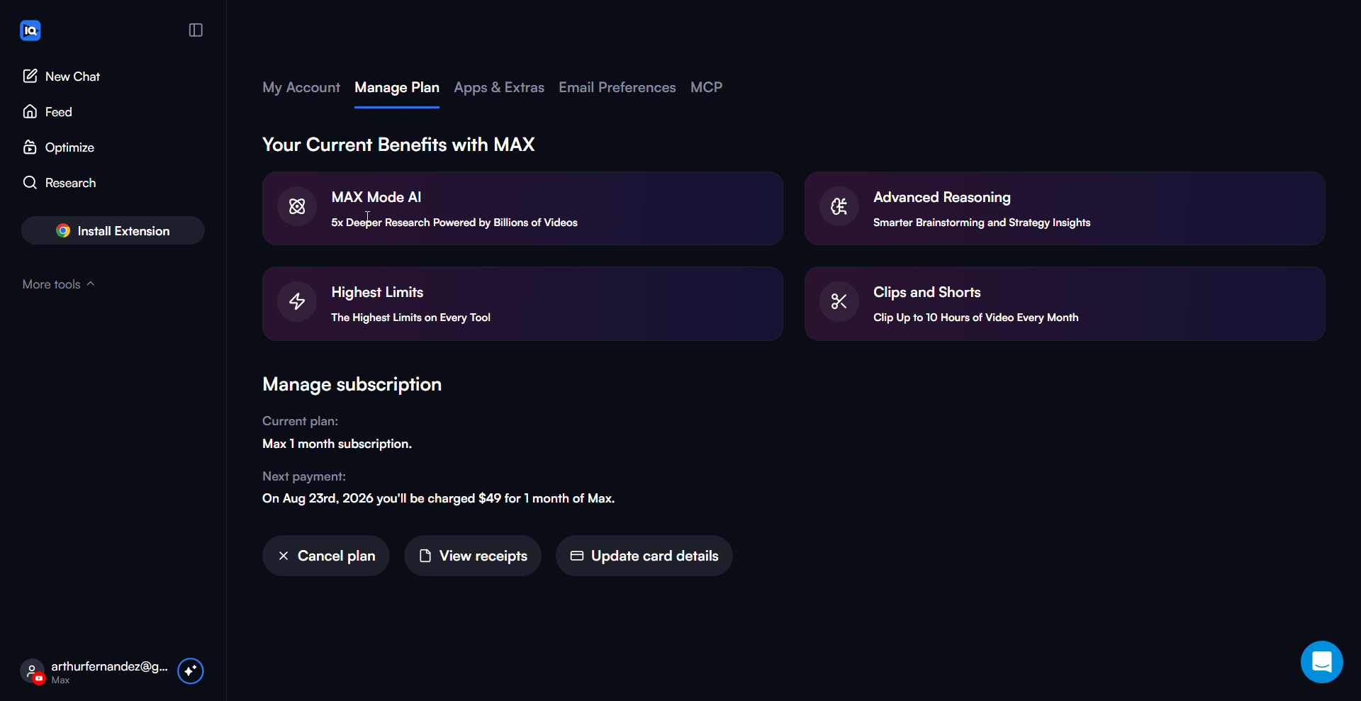Update card details
This screenshot has width=1361, height=701.
pyautogui.click(x=644, y=556)
